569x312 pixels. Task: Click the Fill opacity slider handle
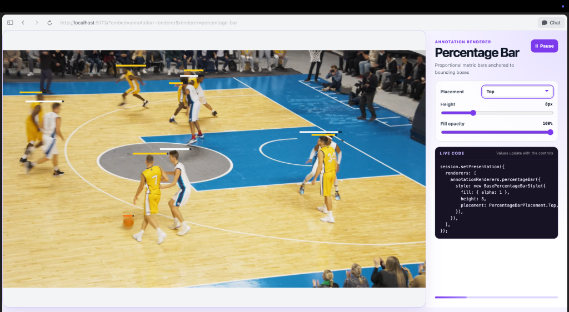550,132
